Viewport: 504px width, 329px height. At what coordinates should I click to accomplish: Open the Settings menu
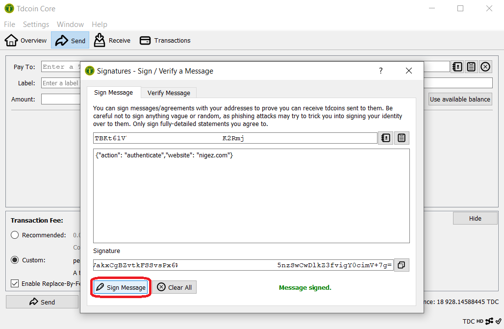pyautogui.click(x=36, y=25)
